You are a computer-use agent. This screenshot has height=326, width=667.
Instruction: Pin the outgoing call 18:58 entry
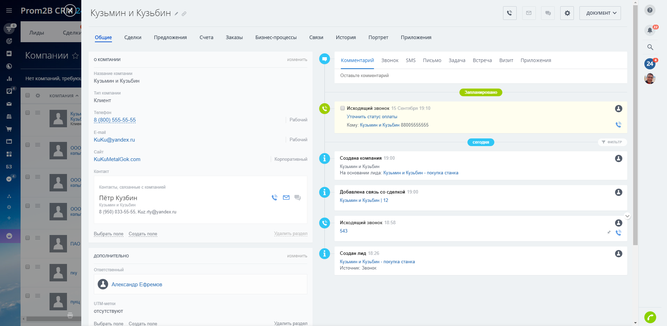[609, 232]
